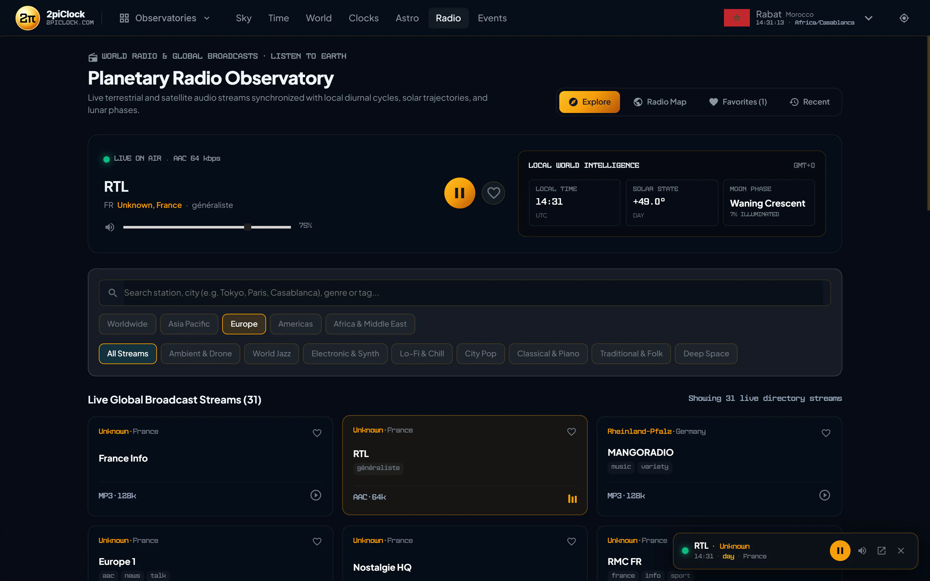
Task: Favorite the Nostalgie HQ station card
Action: coord(572,541)
